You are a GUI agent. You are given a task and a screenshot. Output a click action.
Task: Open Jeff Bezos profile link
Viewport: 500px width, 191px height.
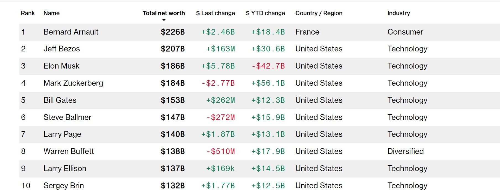(x=62, y=49)
